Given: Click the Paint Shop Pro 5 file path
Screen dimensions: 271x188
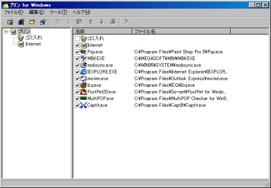Looking at the screenshot, I should (178, 52).
